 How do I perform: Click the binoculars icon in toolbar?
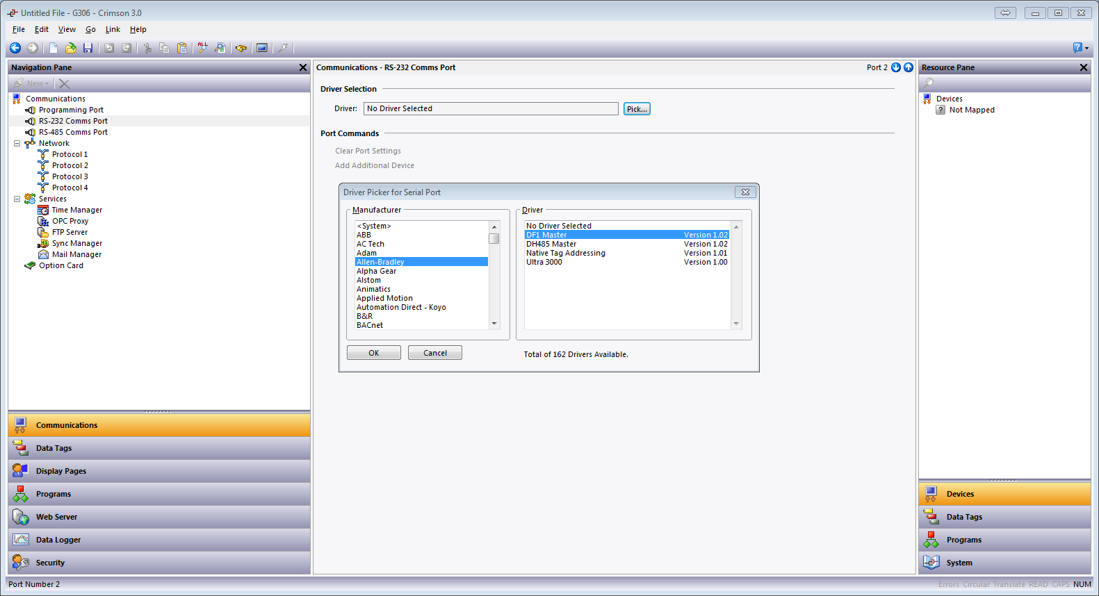tap(241, 48)
